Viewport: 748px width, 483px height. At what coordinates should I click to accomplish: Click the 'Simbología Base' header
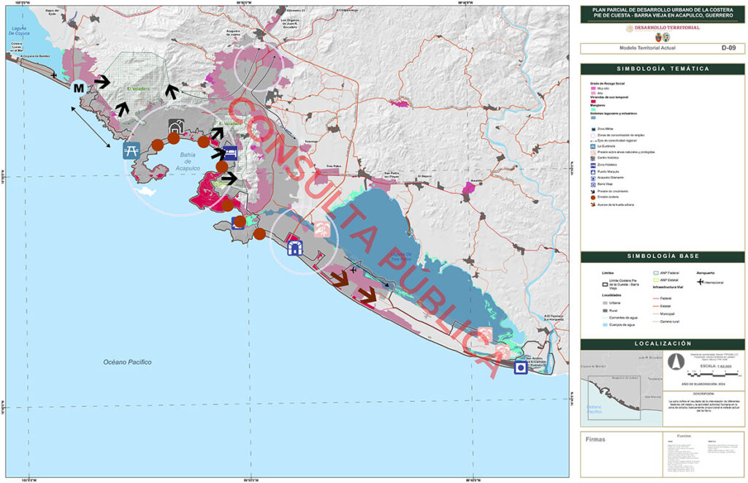pyautogui.click(x=663, y=257)
